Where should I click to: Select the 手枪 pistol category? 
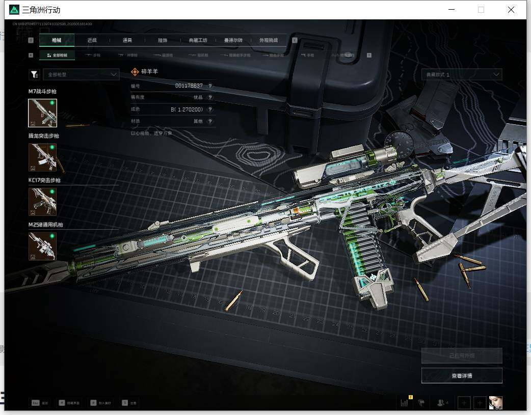tap(307, 55)
